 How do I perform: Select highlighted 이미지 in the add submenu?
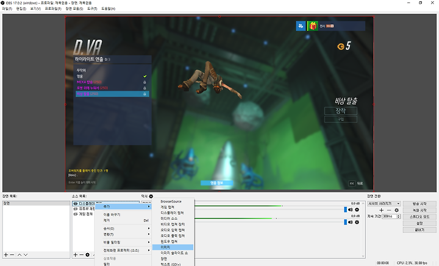pyautogui.click(x=173, y=247)
